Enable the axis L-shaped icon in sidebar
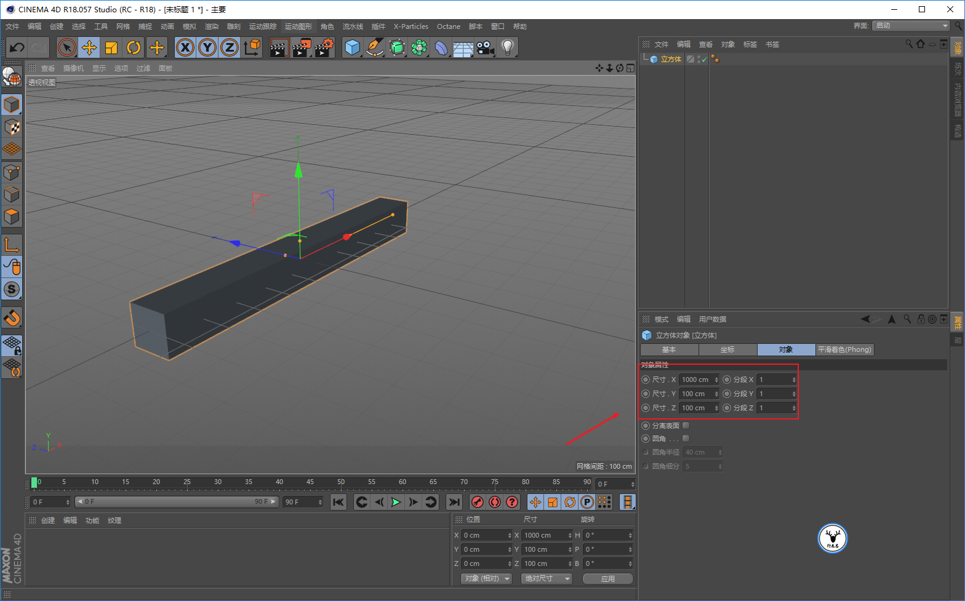Viewport: 965px width, 601px height. coord(12,245)
